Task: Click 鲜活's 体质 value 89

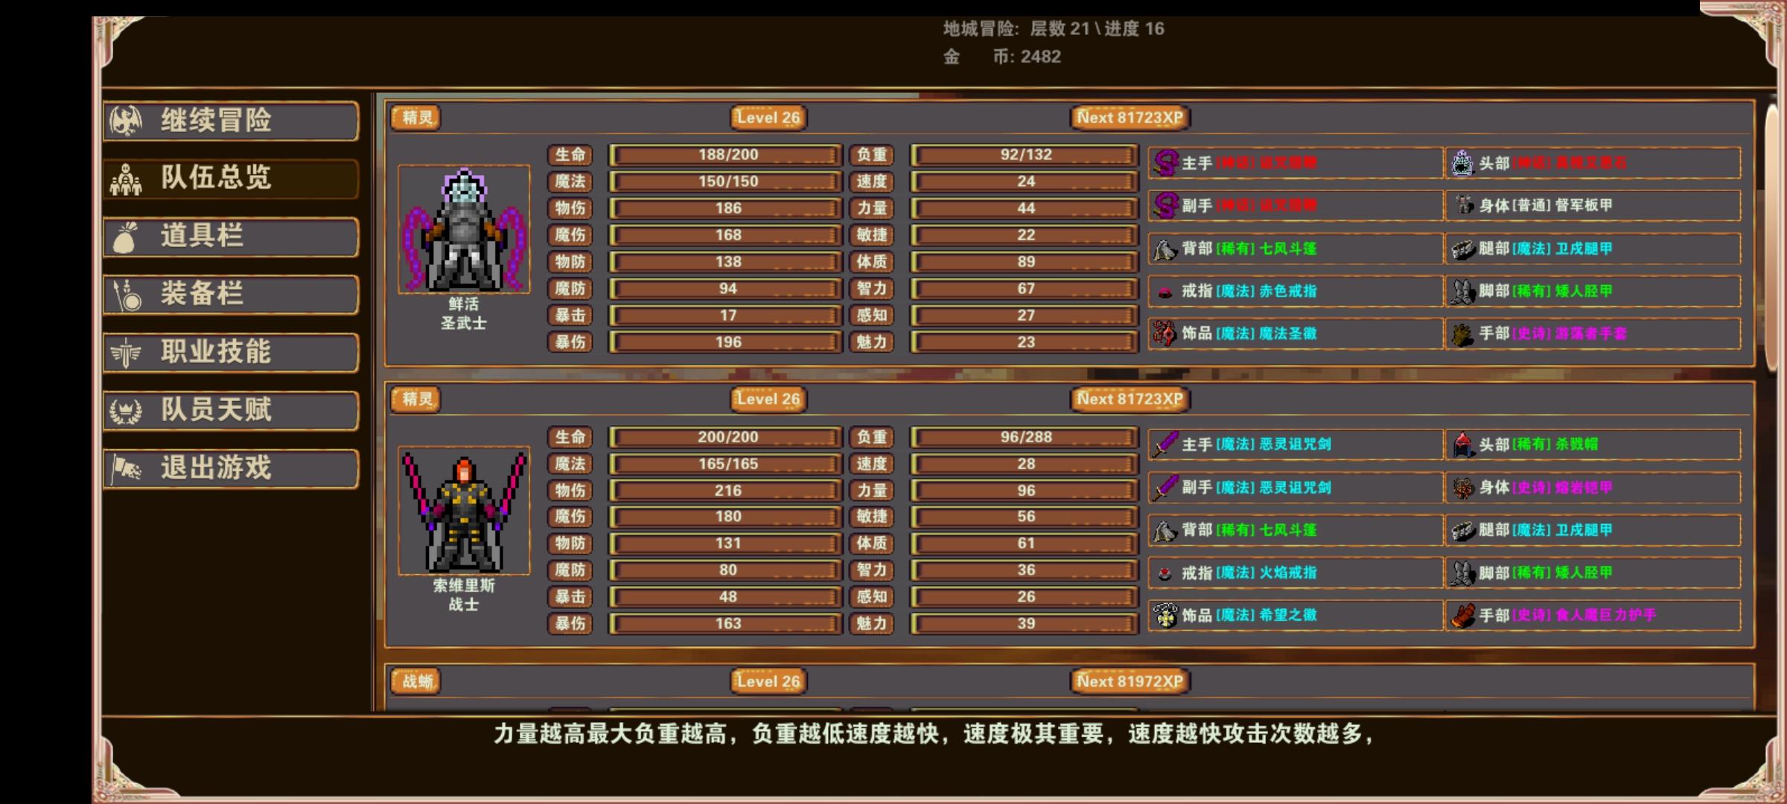Action: pyautogui.click(x=1026, y=262)
